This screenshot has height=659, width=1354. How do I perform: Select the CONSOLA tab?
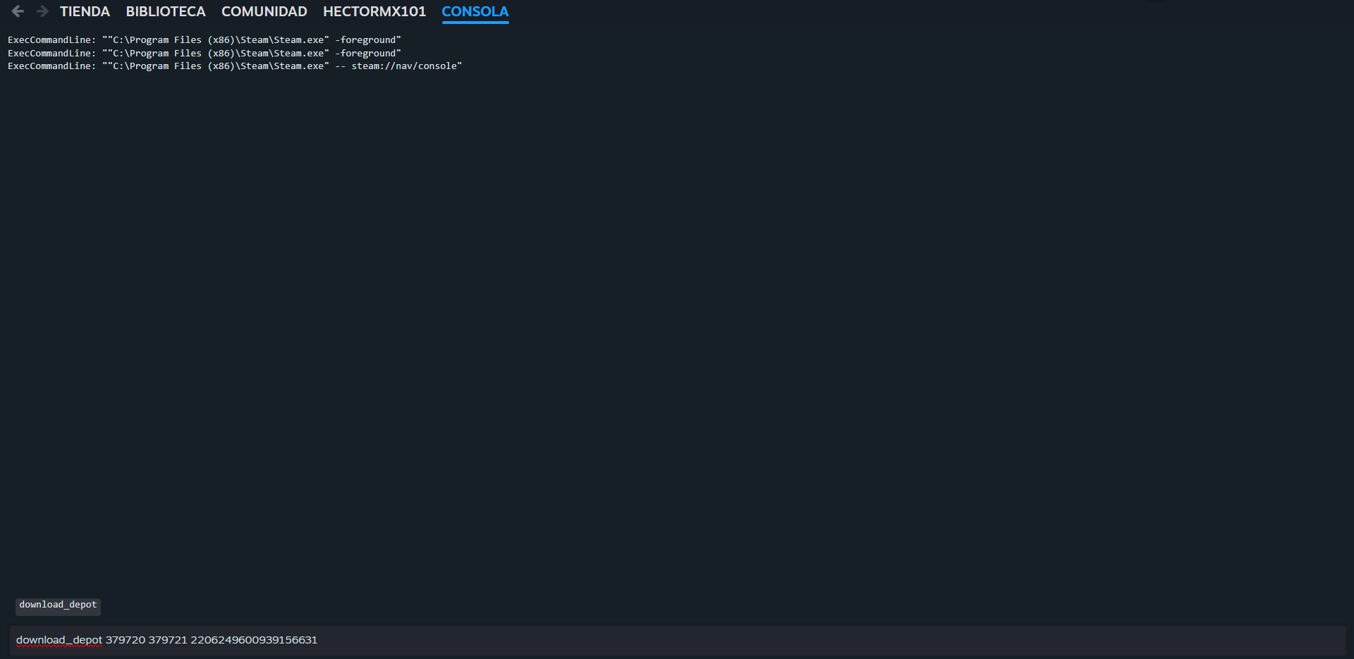[475, 11]
